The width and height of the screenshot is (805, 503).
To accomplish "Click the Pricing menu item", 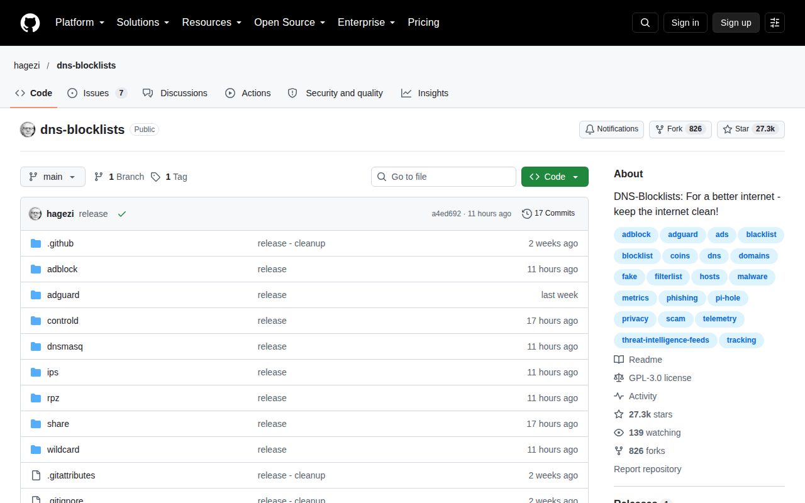I will 423,23.
